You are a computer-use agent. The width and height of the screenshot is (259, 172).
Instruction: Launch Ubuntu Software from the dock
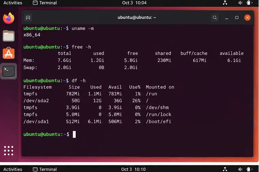(9, 53)
